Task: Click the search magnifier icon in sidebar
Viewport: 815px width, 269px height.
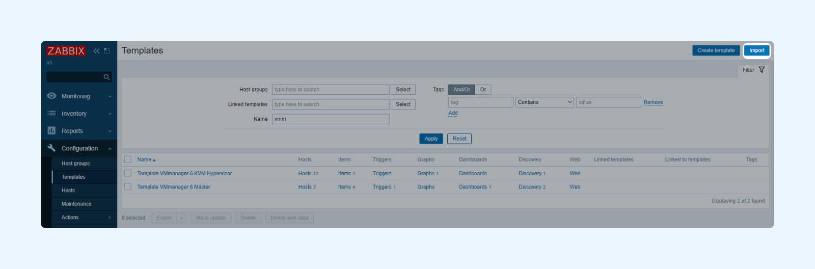Action: 106,77
